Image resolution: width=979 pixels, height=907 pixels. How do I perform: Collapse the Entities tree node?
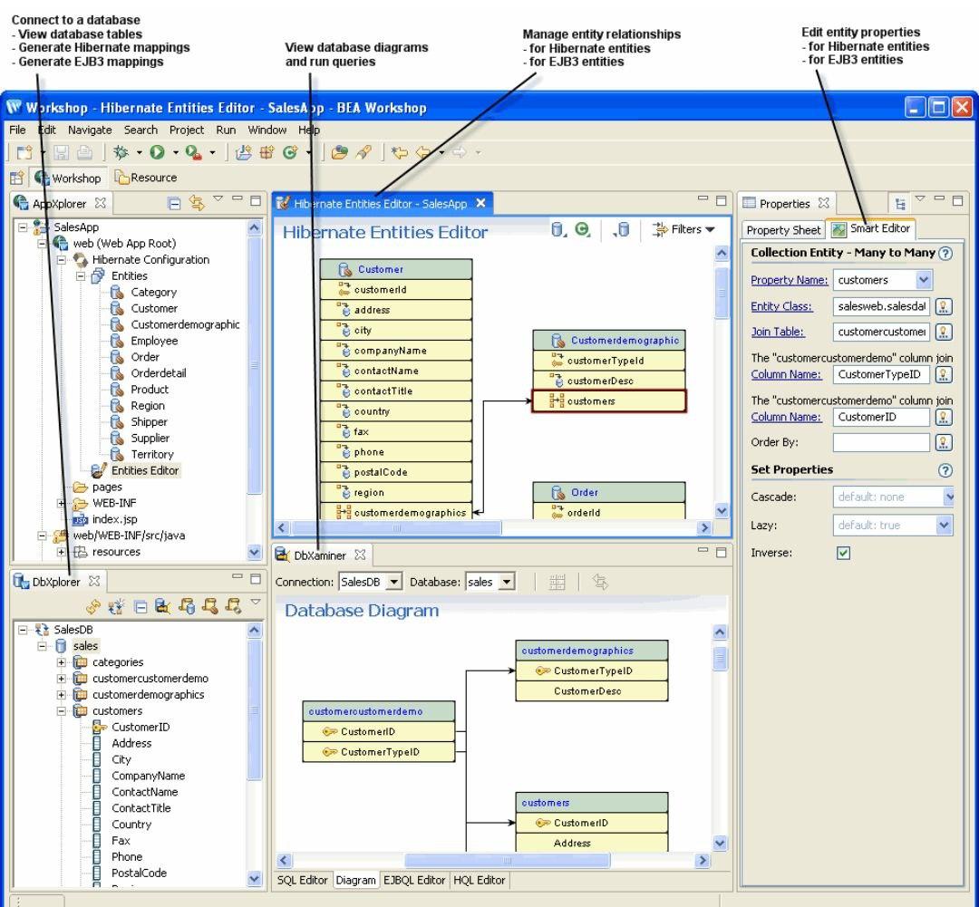(81, 276)
